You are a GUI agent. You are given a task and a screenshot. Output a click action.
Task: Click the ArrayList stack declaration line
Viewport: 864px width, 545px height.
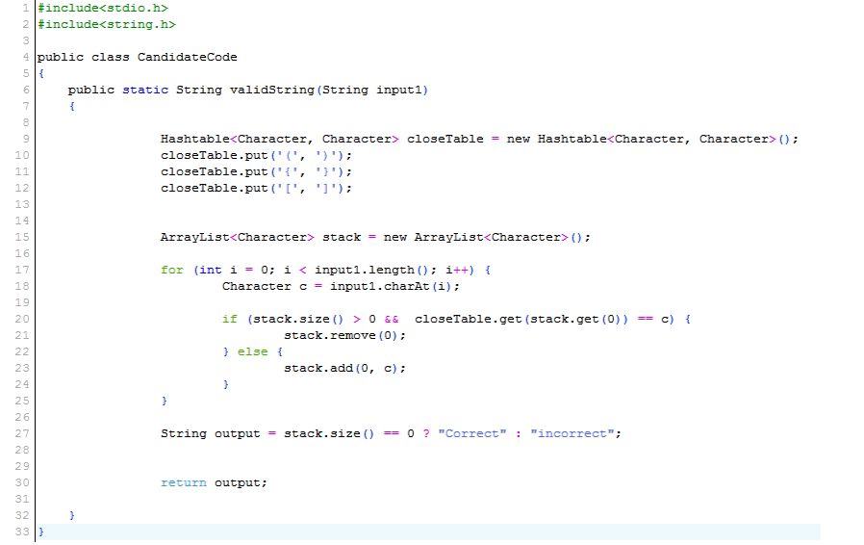coord(375,237)
